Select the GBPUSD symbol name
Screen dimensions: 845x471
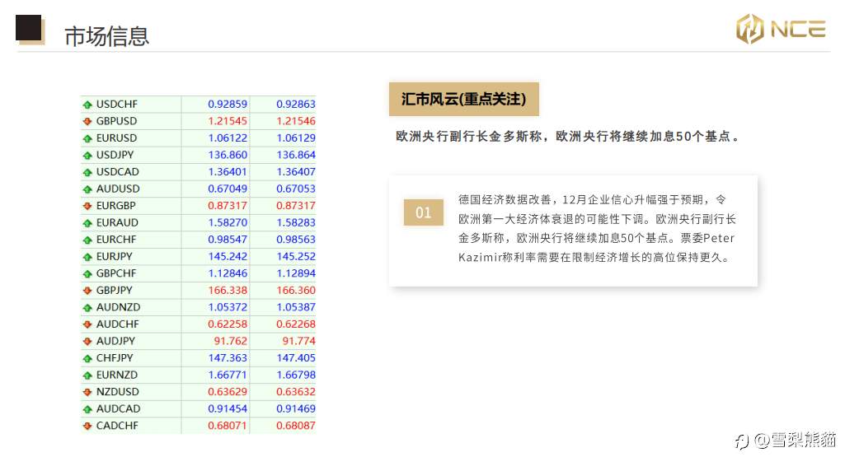tap(116, 121)
